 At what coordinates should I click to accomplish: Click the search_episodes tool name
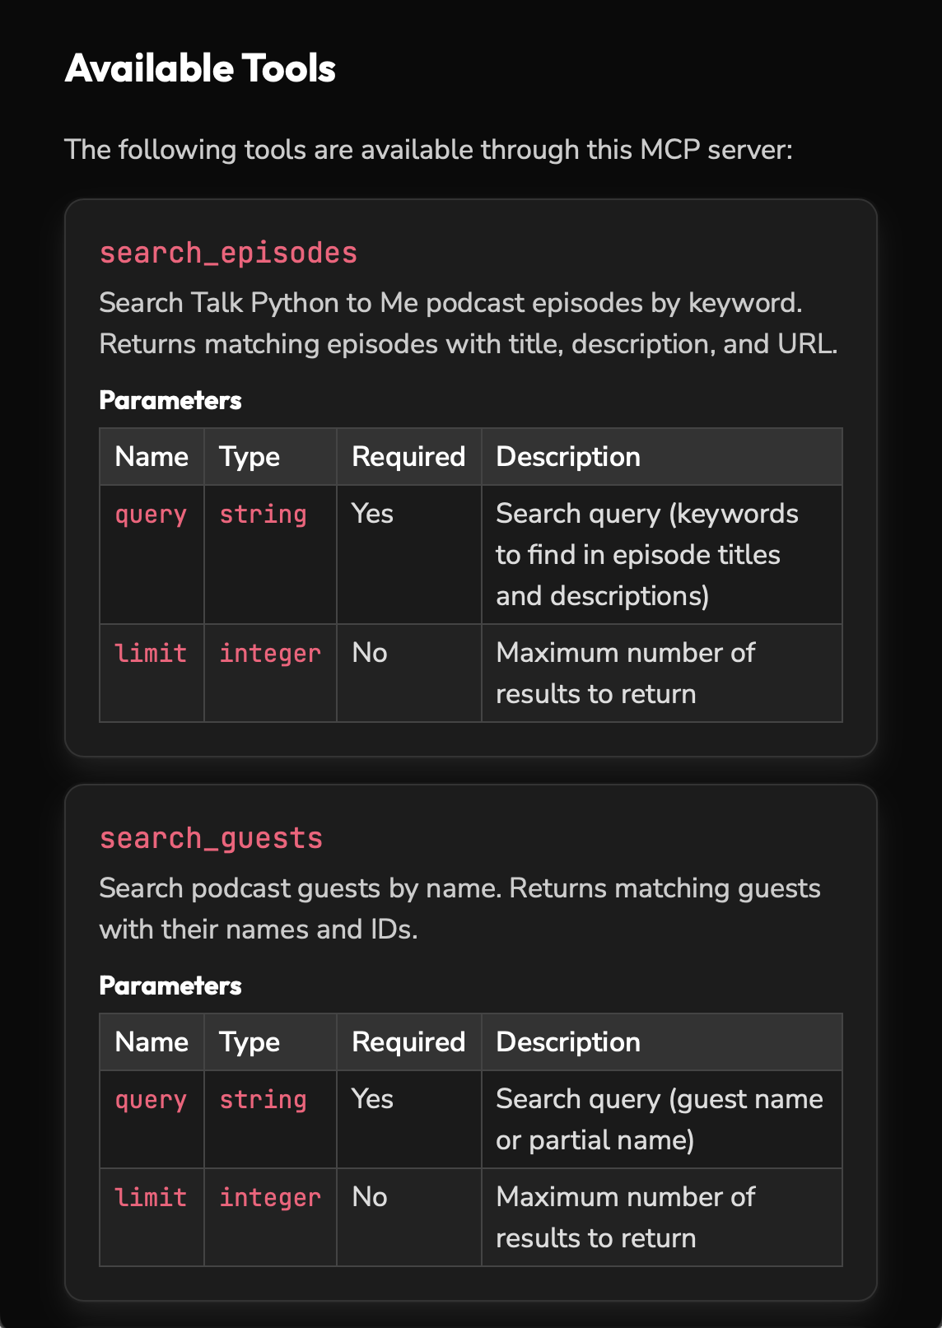pyautogui.click(x=228, y=253)
